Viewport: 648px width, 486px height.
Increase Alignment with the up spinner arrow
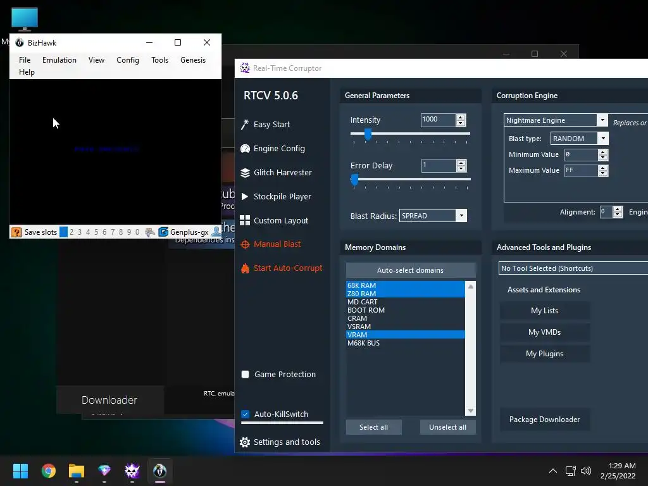pos(618,209)
